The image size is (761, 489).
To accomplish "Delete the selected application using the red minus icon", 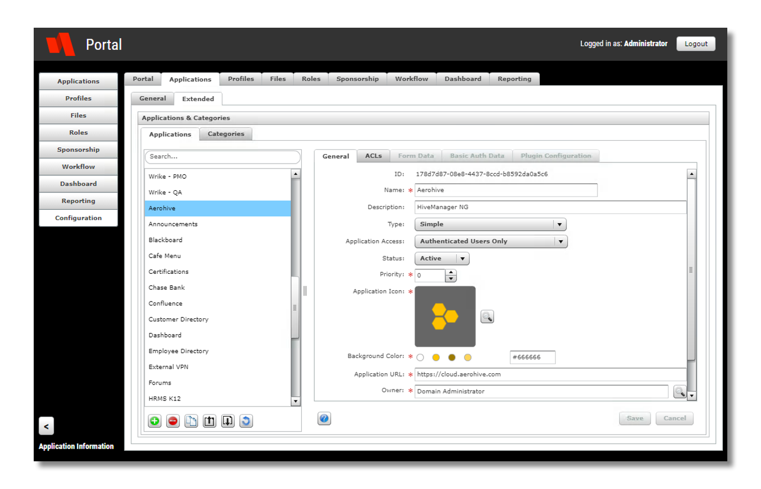I will click(173, 421).
